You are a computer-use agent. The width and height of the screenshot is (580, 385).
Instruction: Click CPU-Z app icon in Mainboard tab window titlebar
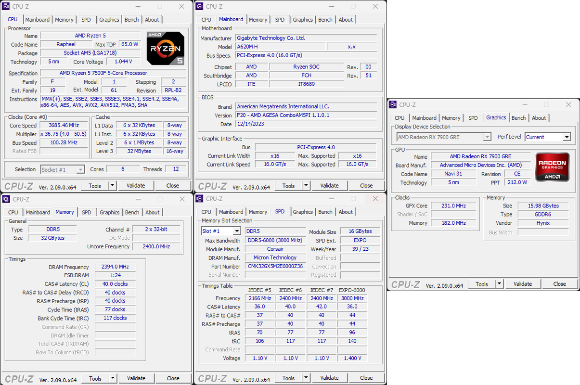coord(199,6)
